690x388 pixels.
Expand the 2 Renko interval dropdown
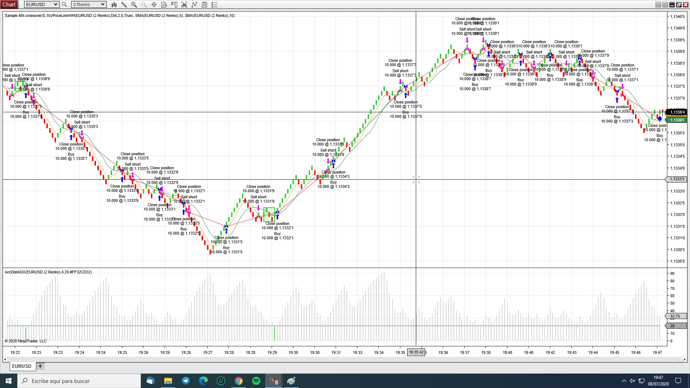(x=103, y=5)
